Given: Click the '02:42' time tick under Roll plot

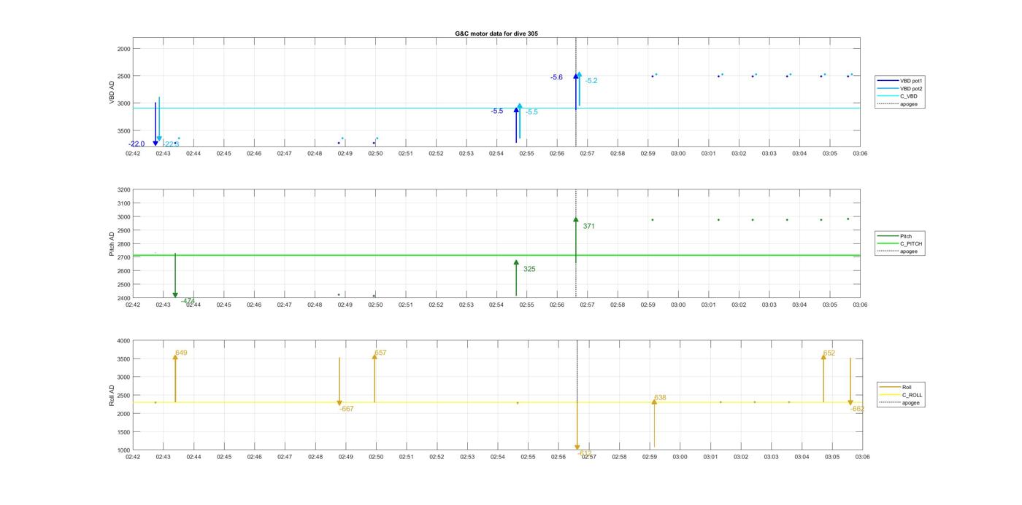Looking at the screenshot, I should point(133,457).
